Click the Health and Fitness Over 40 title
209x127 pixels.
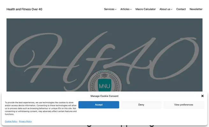(24, 9)
